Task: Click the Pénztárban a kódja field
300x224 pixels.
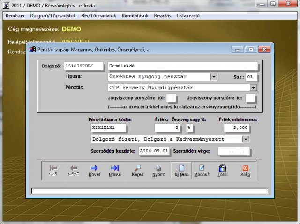Action: (109, 127)
